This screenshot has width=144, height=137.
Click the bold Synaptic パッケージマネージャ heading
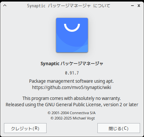coord(72,64)
